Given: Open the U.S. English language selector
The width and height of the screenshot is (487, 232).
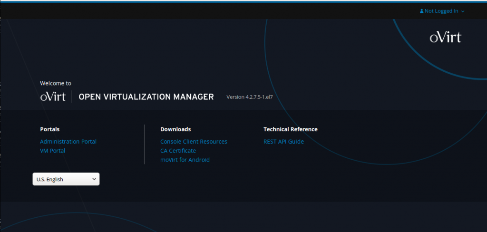Looking at the screenshot, I should click(x=66, y=179).
